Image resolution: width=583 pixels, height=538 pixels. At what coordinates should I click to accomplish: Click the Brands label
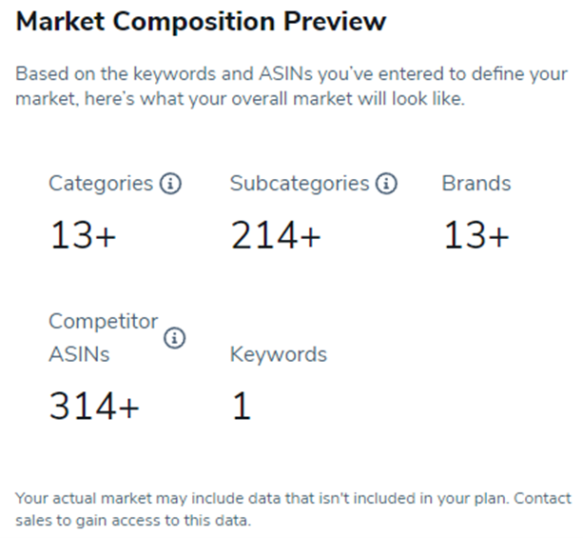(476, 183)
